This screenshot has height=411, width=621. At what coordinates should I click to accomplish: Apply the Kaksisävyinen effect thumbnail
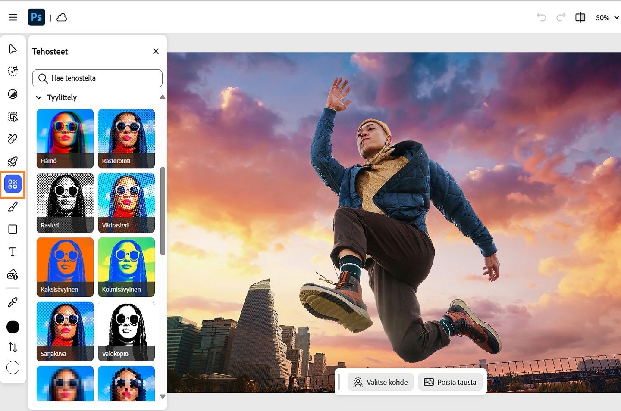pos(65,267)
